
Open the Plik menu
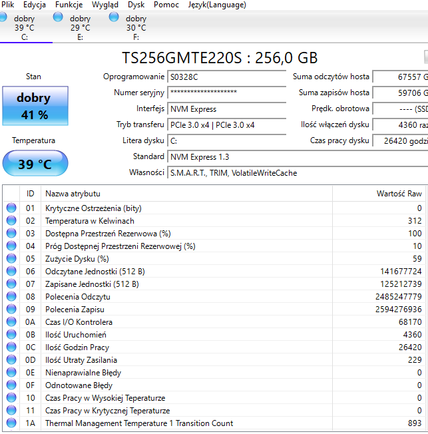coord(8,5)
